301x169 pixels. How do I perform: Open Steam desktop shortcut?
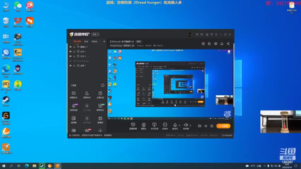6,101
